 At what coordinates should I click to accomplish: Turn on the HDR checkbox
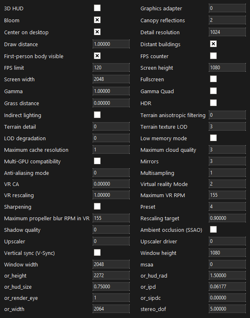pyautogui.click(x=213, y=103)
